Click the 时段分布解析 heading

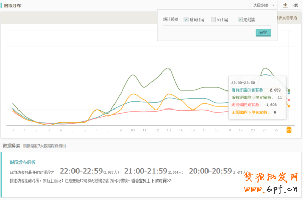23,162
